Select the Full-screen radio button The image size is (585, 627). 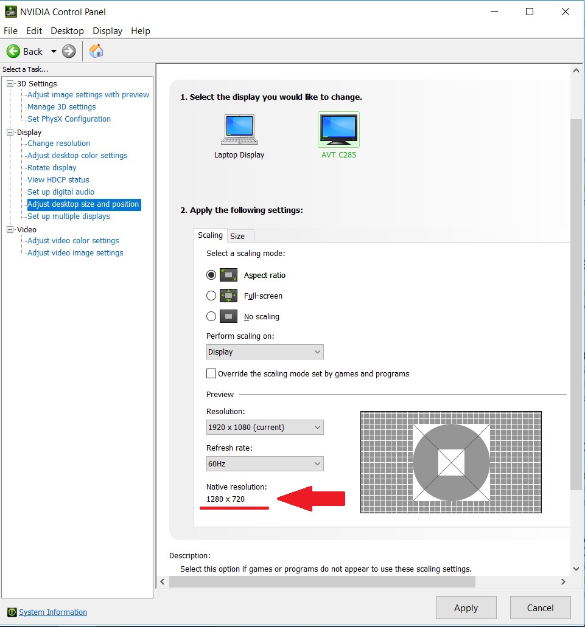click(x=211, y=296)
